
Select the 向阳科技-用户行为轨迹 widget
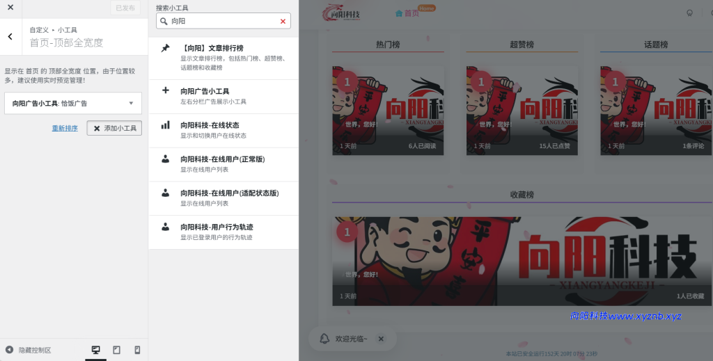[224, 232]
